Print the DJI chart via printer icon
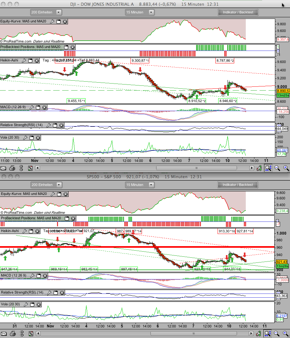This screenshot has width=290, height=338. 12,168
